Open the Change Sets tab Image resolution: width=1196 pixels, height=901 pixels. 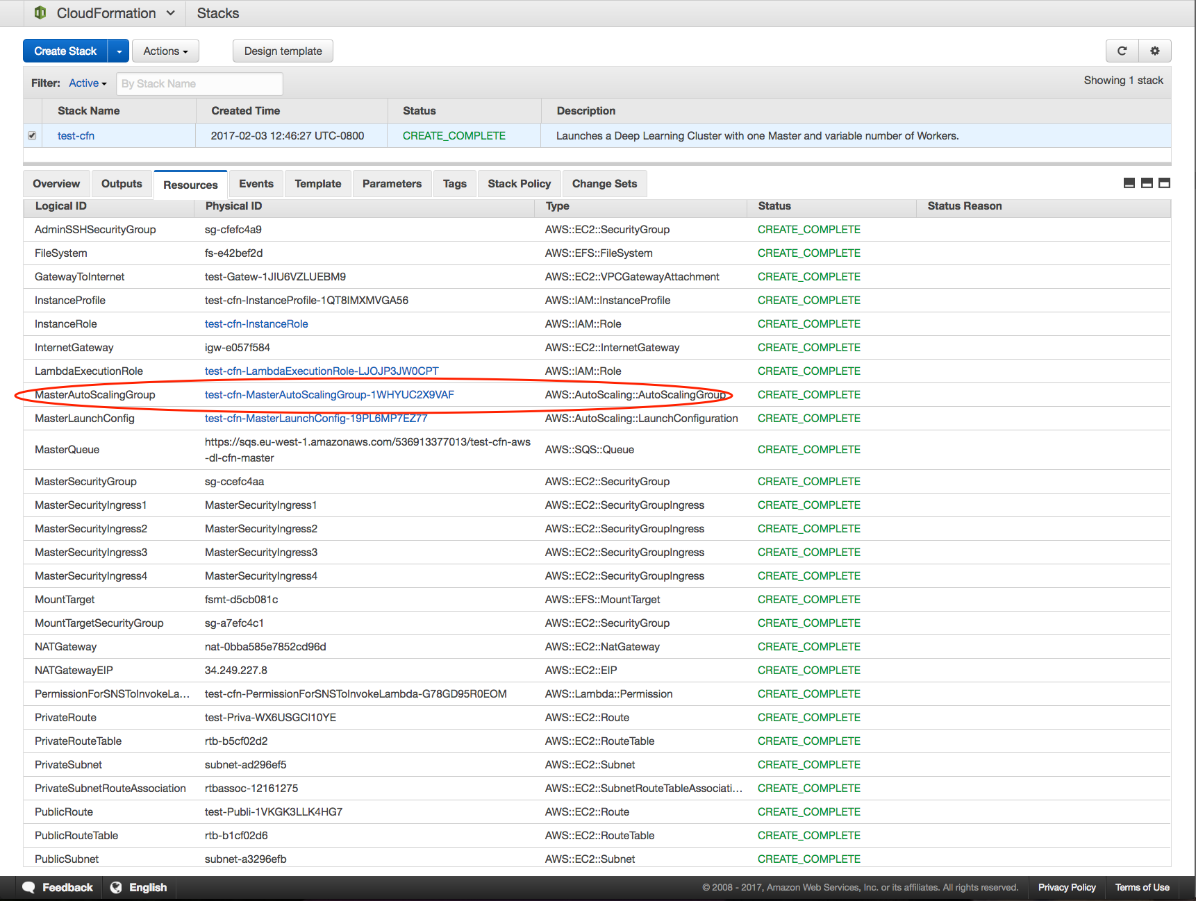coord(604,184)
